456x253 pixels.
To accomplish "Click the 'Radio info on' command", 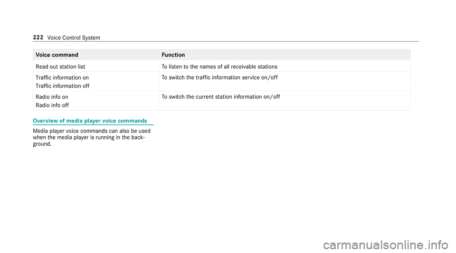I will pos(52,97).
